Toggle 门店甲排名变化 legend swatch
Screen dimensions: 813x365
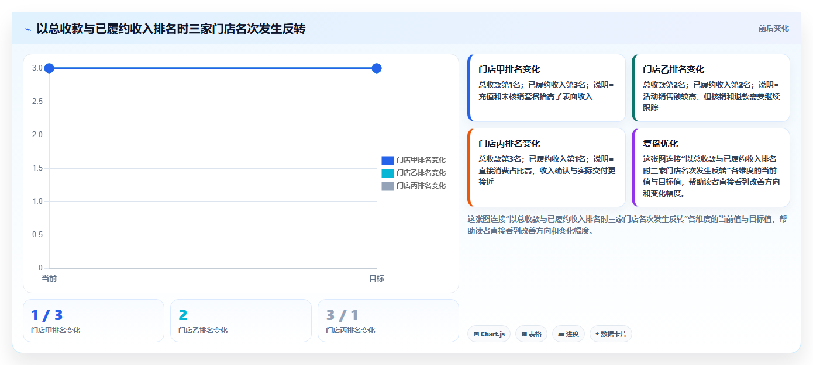(387, 160)
